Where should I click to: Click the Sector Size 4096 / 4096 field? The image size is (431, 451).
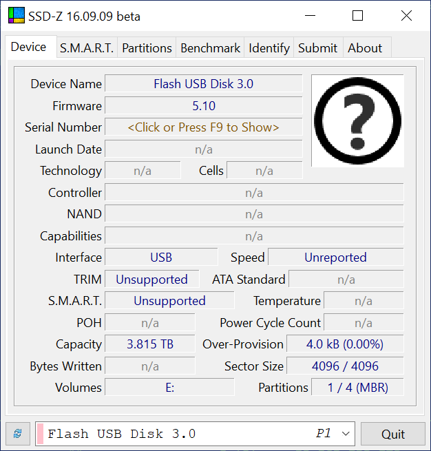(345, 366)
